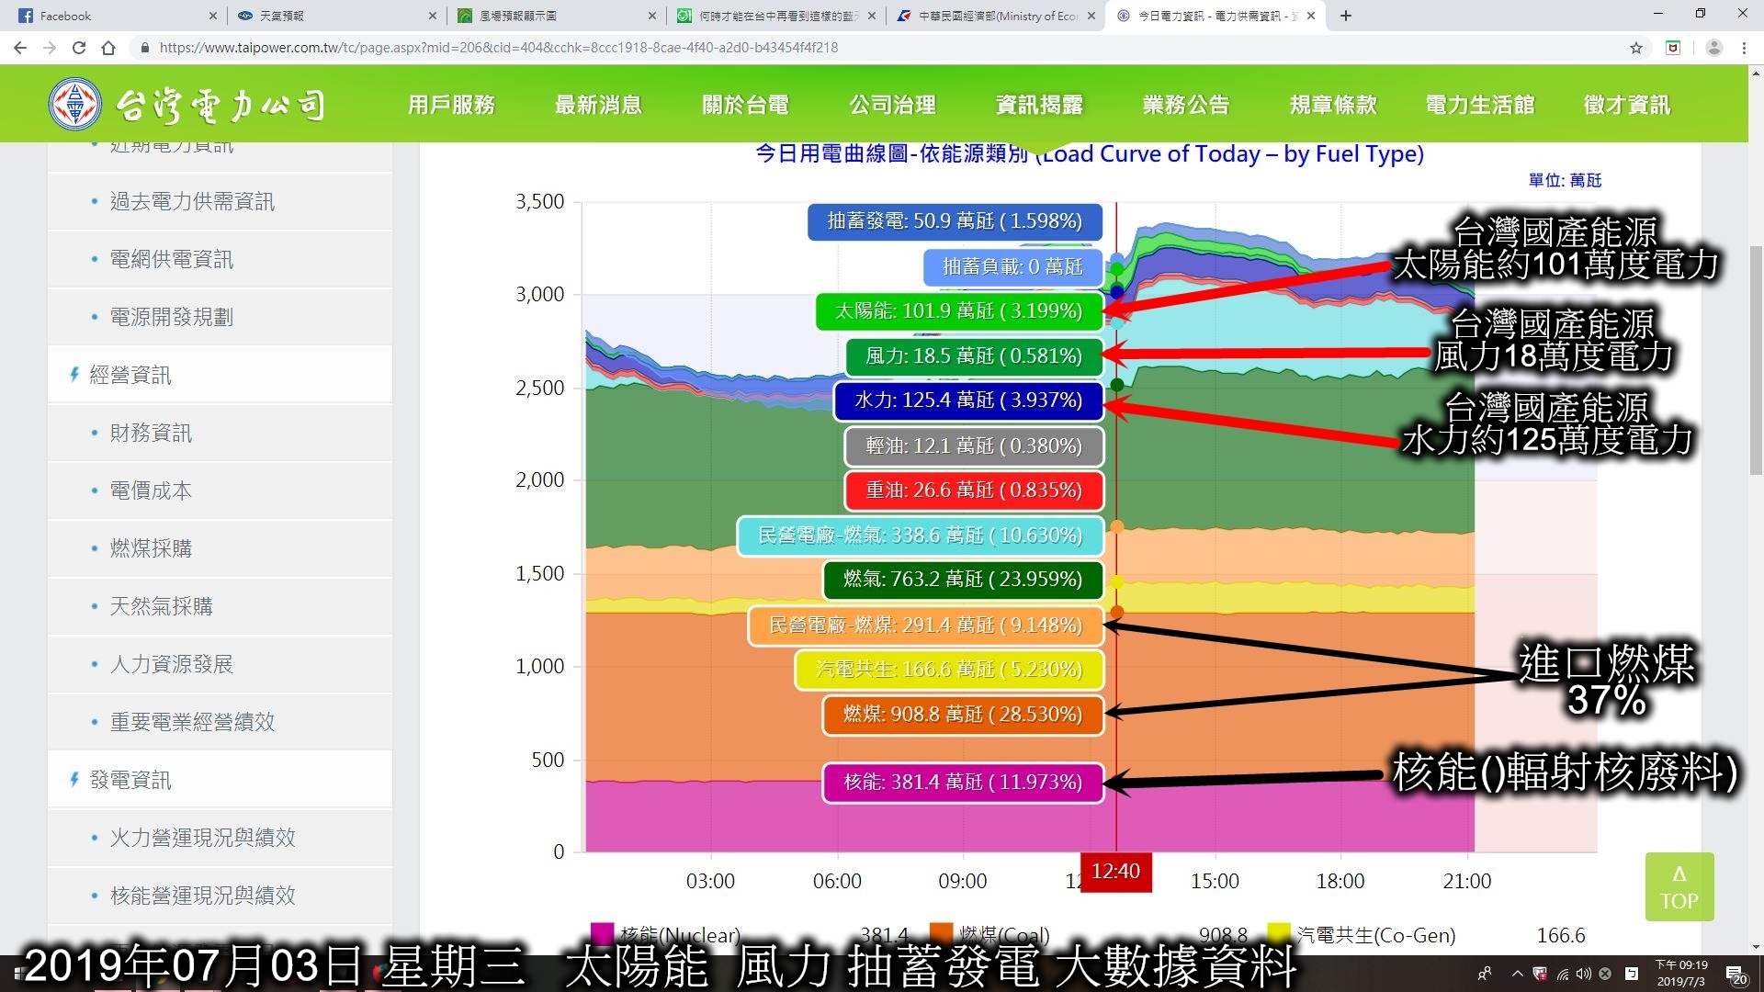Open the 用戶服務 menu

tap(451, 105)
